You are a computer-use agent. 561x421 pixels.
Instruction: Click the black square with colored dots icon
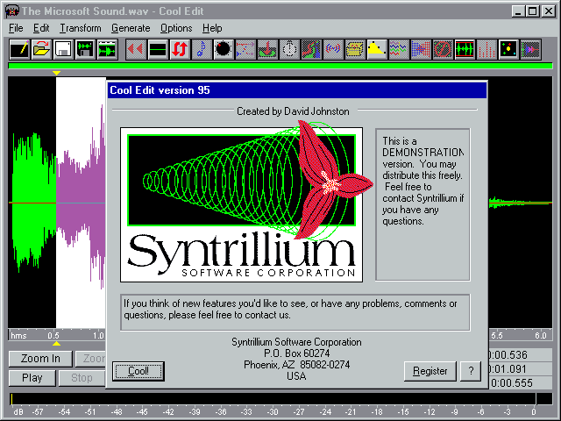pos(508,49)
